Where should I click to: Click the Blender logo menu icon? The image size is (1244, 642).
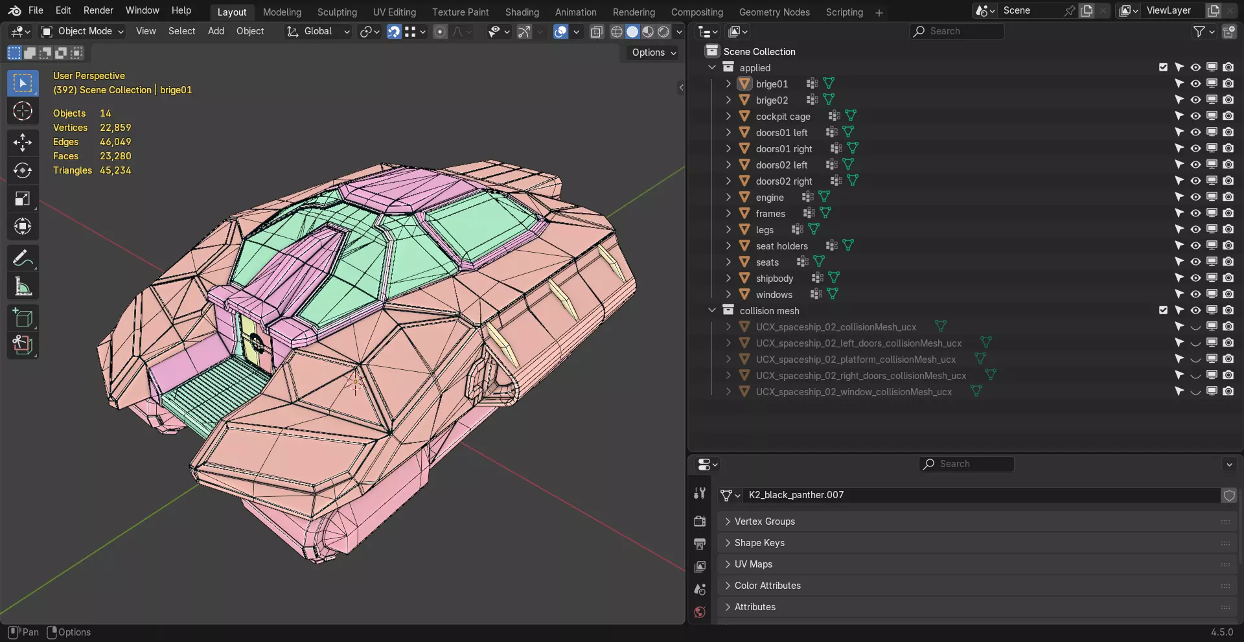[14, 10]
